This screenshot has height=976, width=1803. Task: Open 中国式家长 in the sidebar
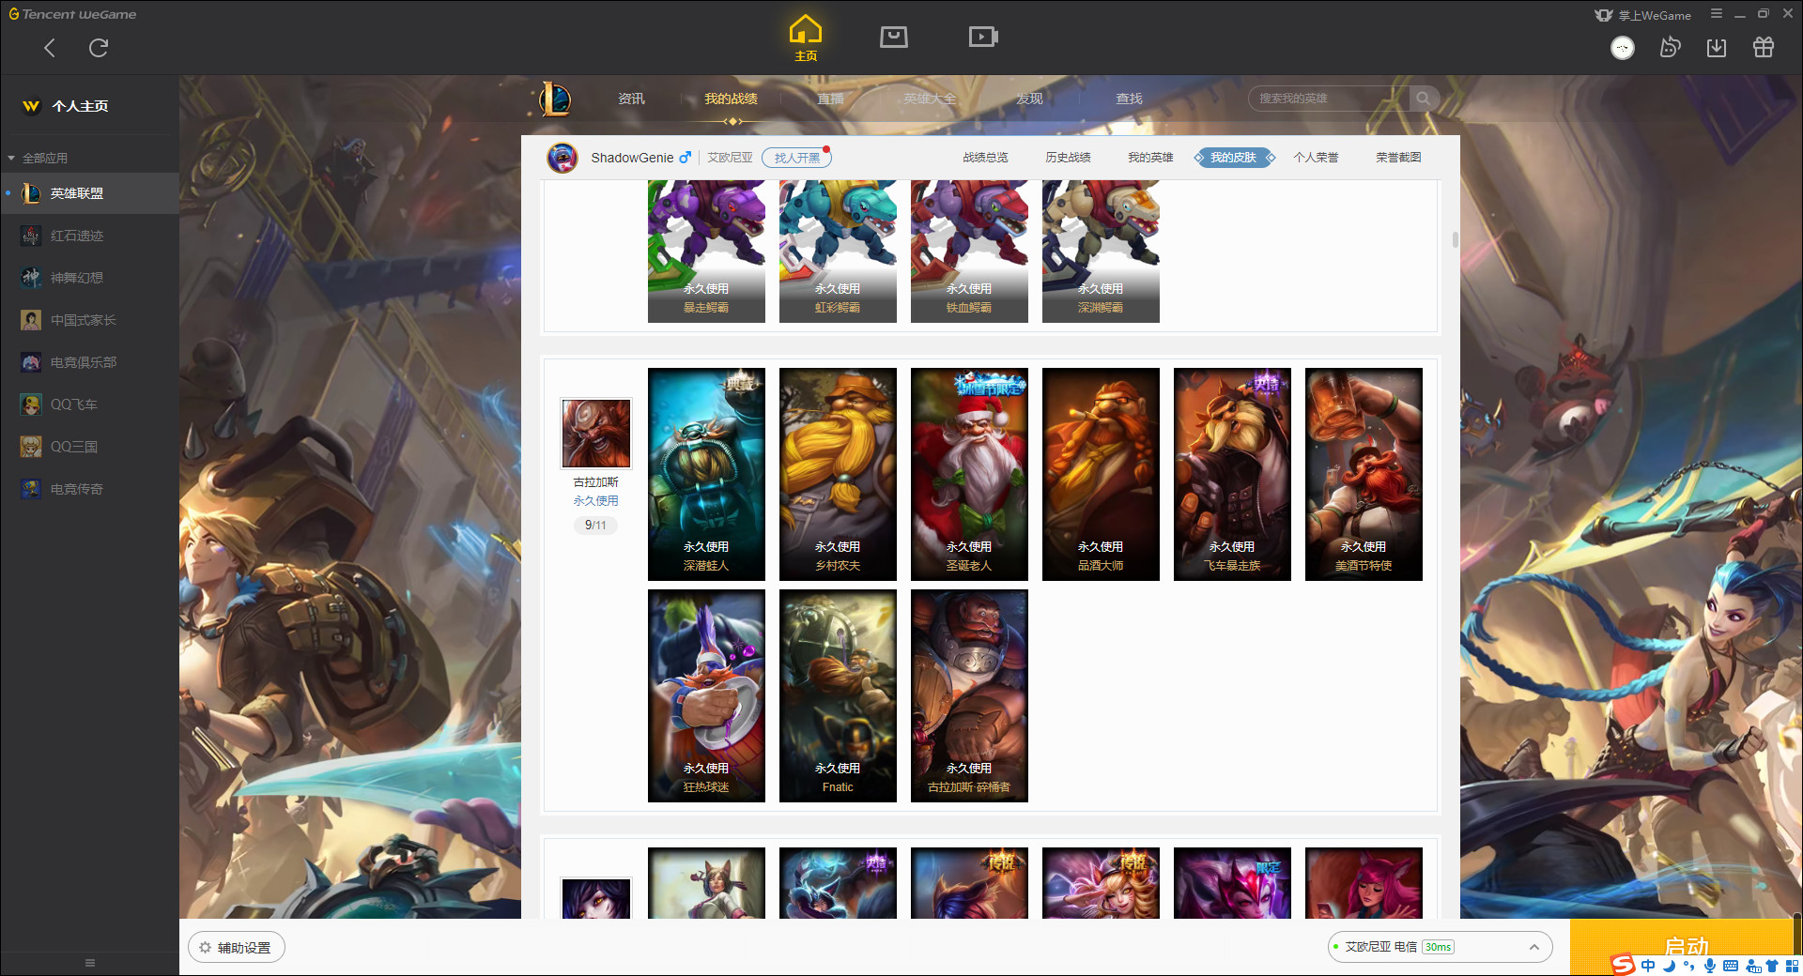pyautogui.click(x=89, y=320)
